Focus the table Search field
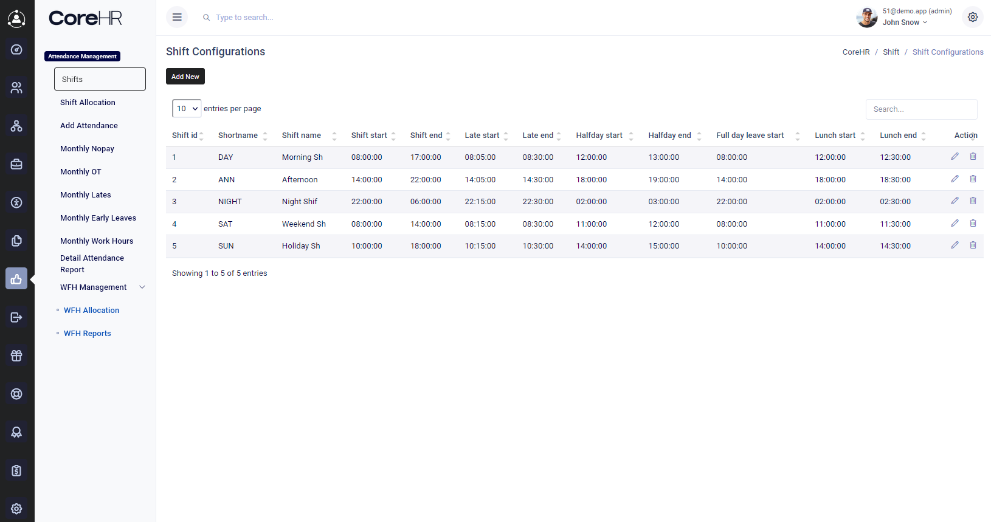Screen dimensions: 991x522 point(921,109)
